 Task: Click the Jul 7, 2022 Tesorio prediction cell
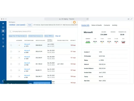(60, 64)
